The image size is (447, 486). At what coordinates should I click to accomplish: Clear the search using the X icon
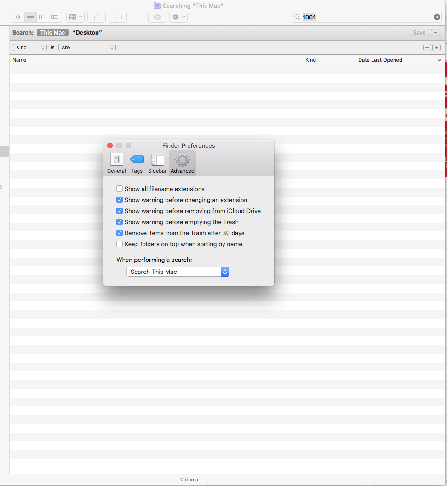pos(436,17)
